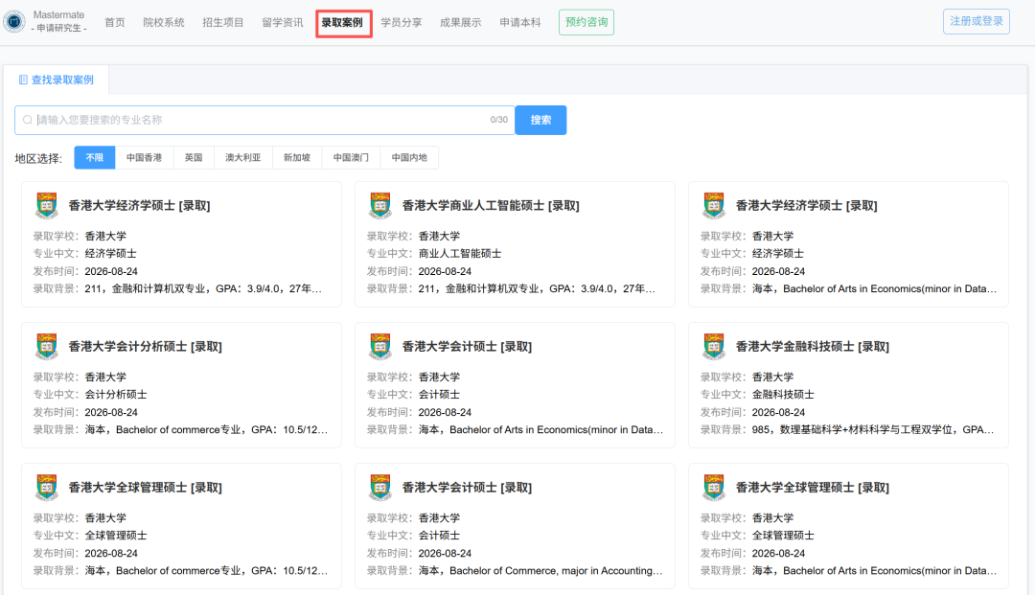
Task: Open the 招生项目 nav item
Action: tap(223, 22)
